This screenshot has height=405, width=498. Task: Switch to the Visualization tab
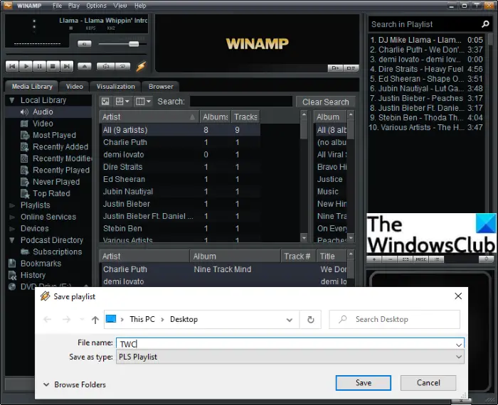click(115, 86)
